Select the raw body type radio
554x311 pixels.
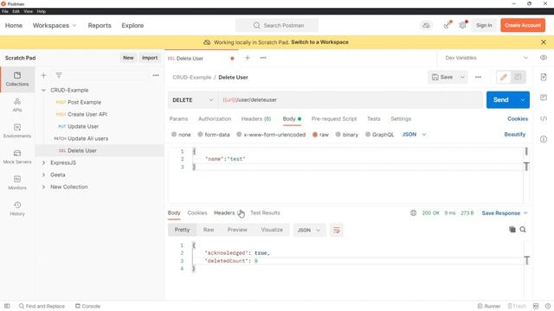[x=315, y=135]
